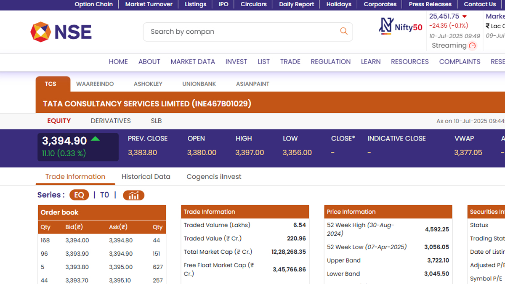
Task: Open the TRADE menu
Action: [x=290, y=61]
